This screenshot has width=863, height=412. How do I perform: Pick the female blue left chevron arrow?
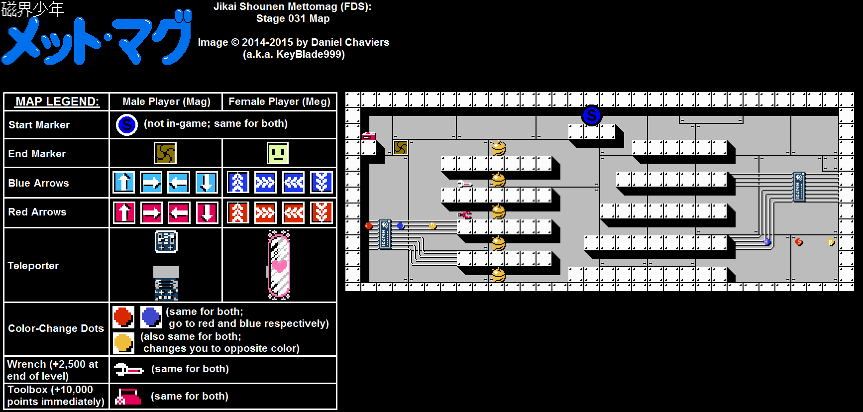tap(294, 183)
